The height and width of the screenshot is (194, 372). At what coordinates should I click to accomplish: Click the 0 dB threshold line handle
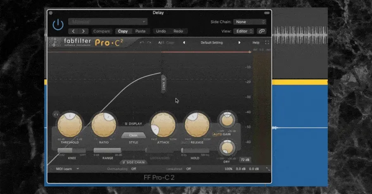coord(250,52)
